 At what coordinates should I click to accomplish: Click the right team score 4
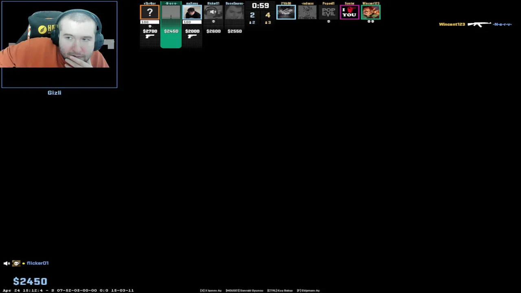coord(268,15)
